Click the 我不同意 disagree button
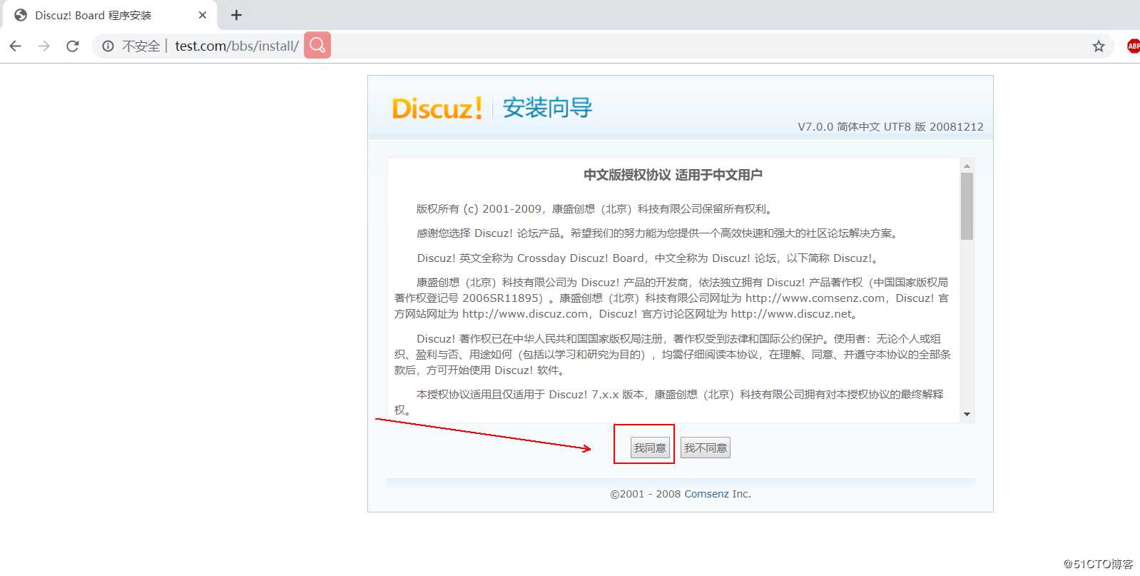The height and width of the screenshot is (576, 1140). point(706,448)
